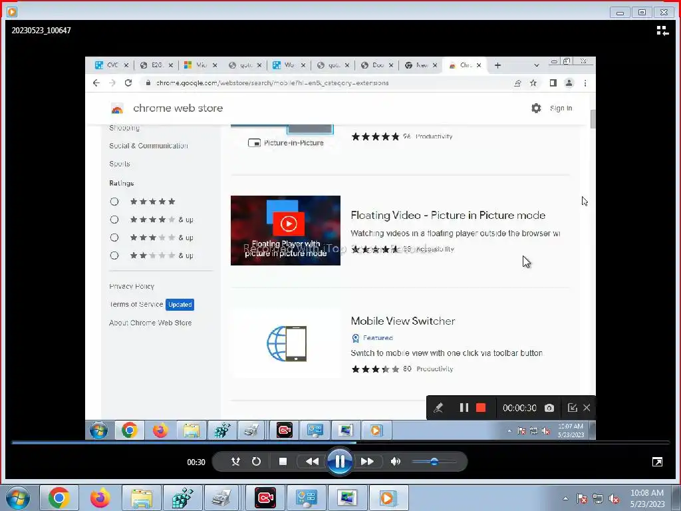Open About Chrome Web Store link
This screenshot has width=681, height=511.
pos(150,323)
